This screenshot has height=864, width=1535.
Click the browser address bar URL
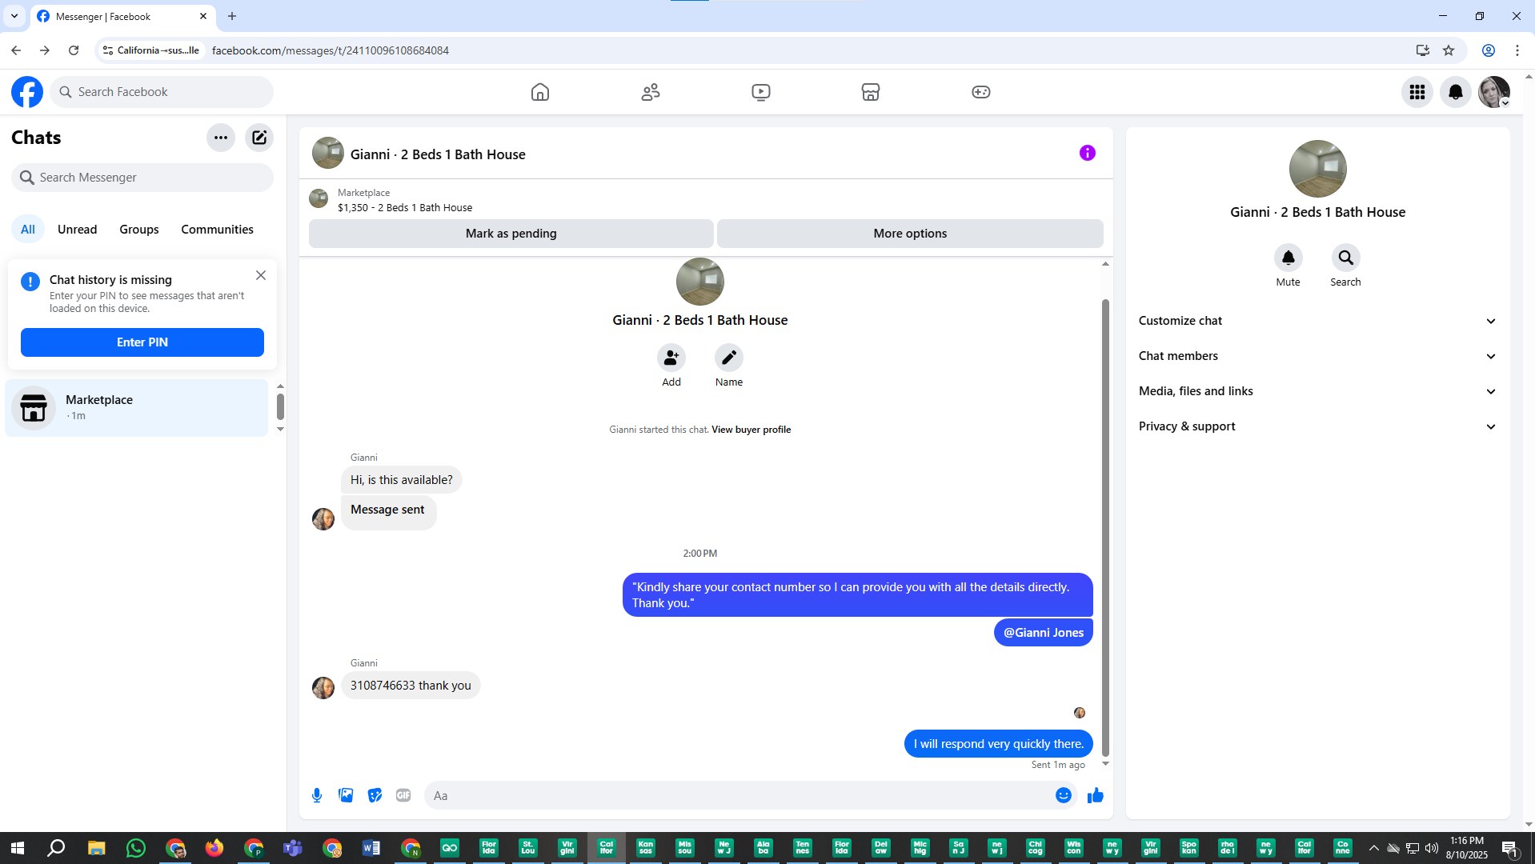[331, 50]
